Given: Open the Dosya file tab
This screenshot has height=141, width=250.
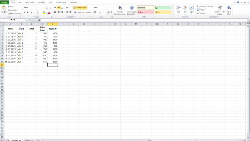Looking at the screenshot, I should (4, 3).
